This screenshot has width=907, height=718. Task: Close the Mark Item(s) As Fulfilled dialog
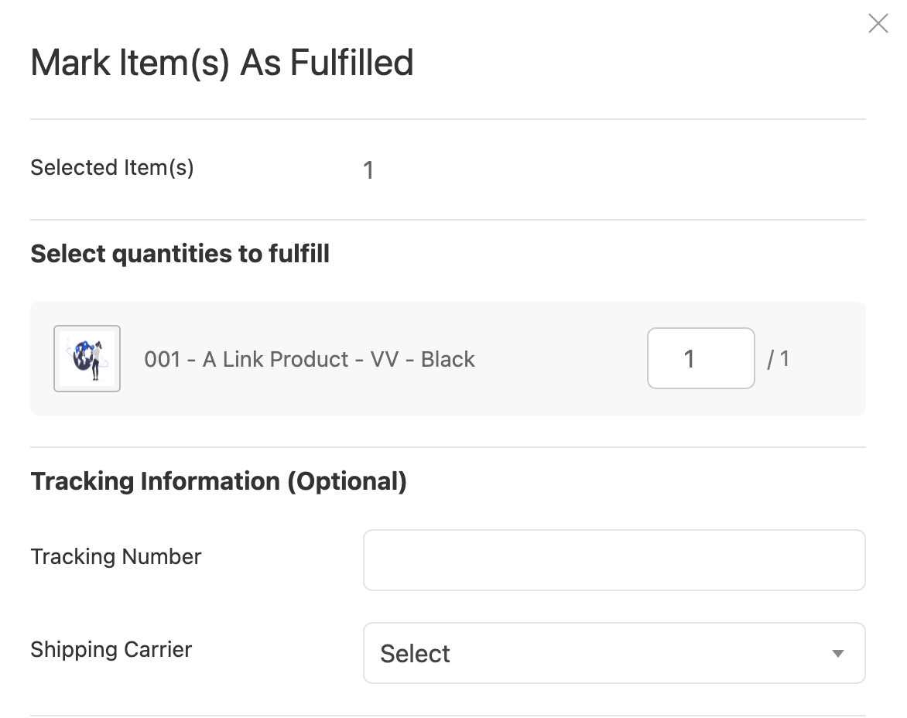878,24
